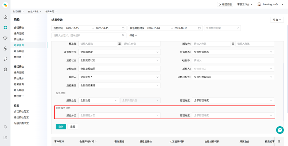The width and height of the screenshot is (288, 146).
Task: Open the notification bell icon
Action: click(5, 127)
